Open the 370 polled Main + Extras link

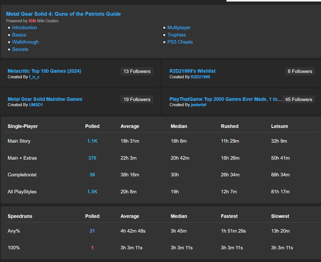[92, 158]
